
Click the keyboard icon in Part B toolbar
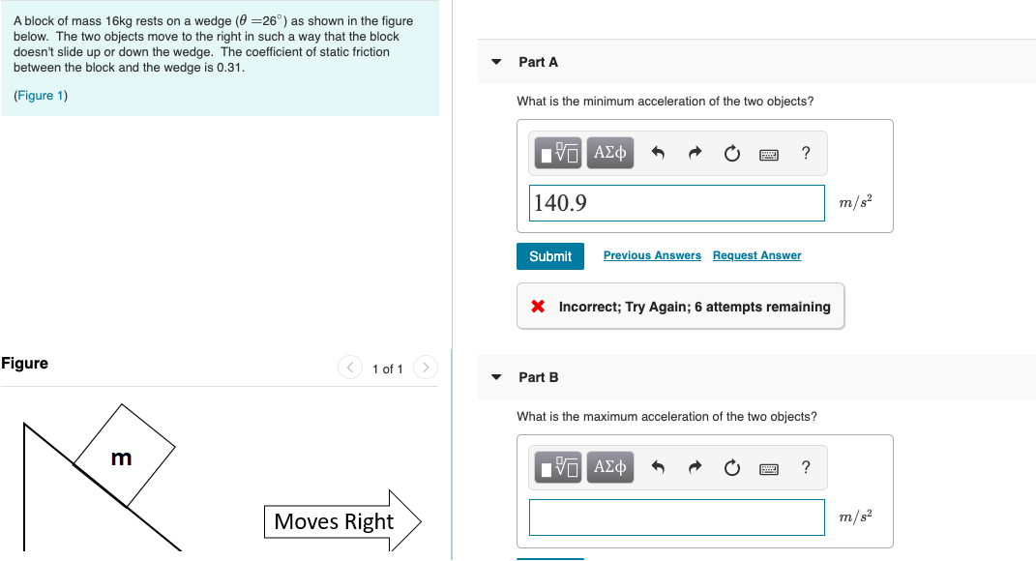pos(768,467)
